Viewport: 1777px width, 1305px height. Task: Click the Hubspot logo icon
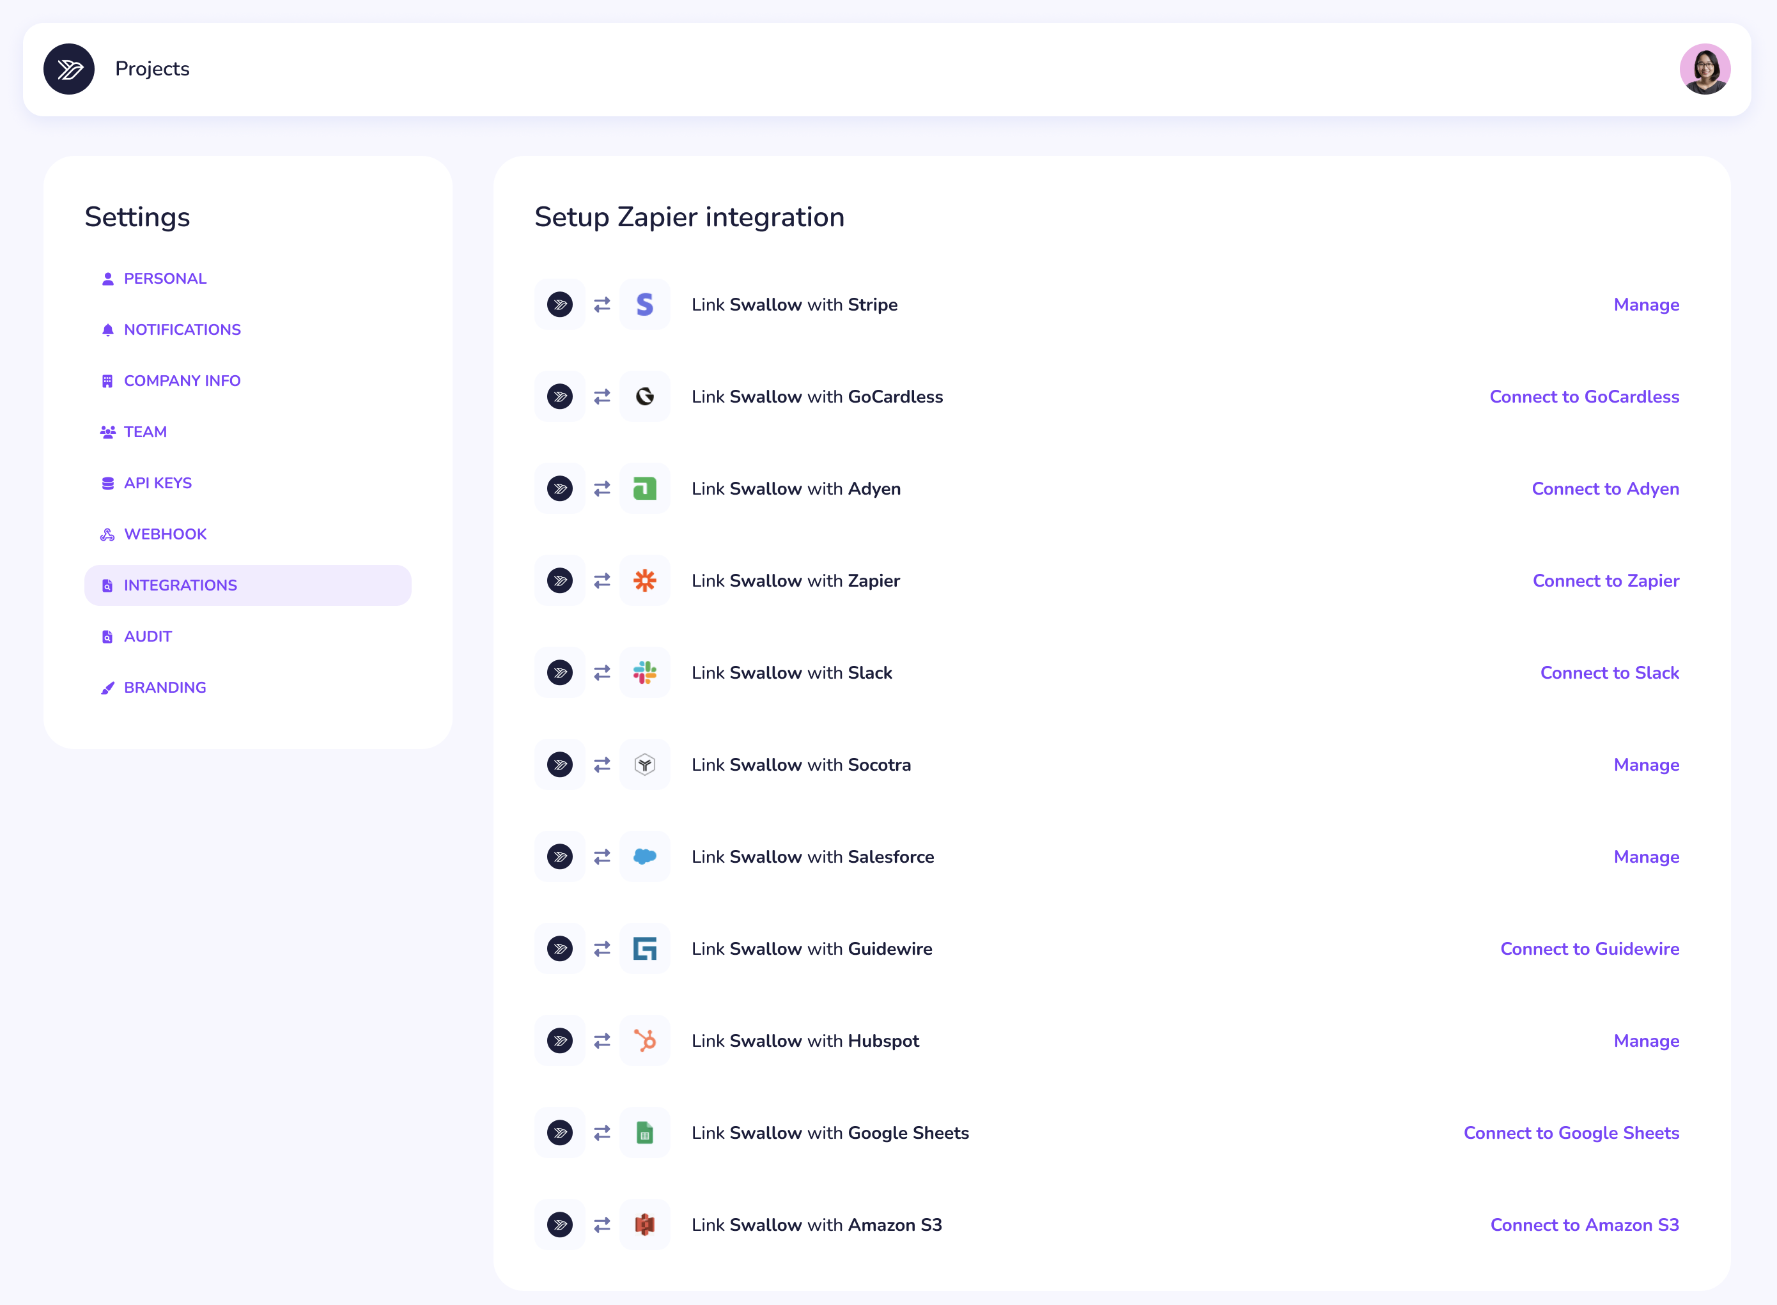644,1040
